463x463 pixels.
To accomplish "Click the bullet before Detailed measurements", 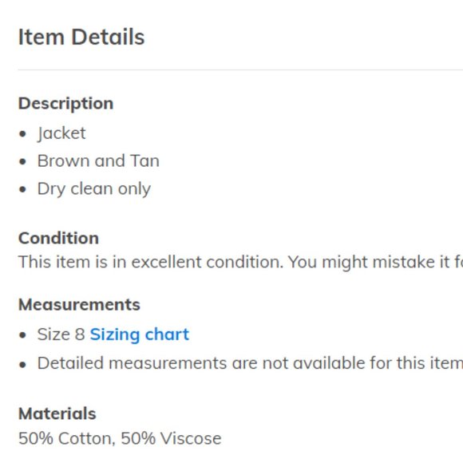I will click(x=22, y=365).
